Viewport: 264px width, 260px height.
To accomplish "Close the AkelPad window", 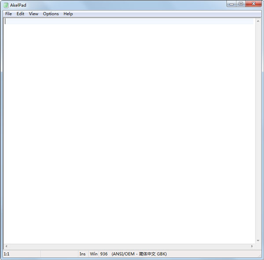I will point(253,4).
